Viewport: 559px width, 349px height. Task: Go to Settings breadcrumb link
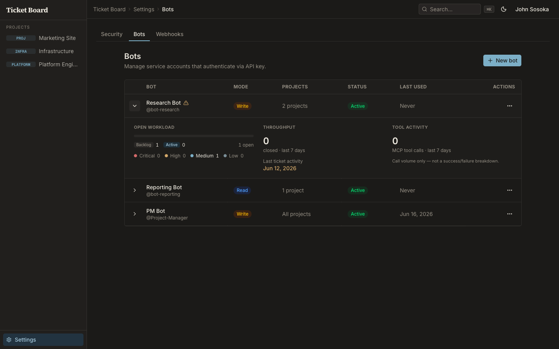click(x=144, y=9)
